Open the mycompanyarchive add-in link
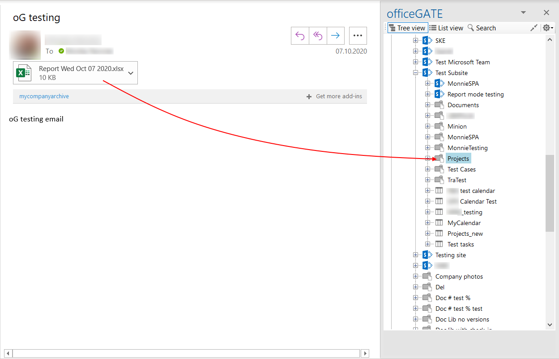This screenshot has height=359, width=559. point(44,96)
